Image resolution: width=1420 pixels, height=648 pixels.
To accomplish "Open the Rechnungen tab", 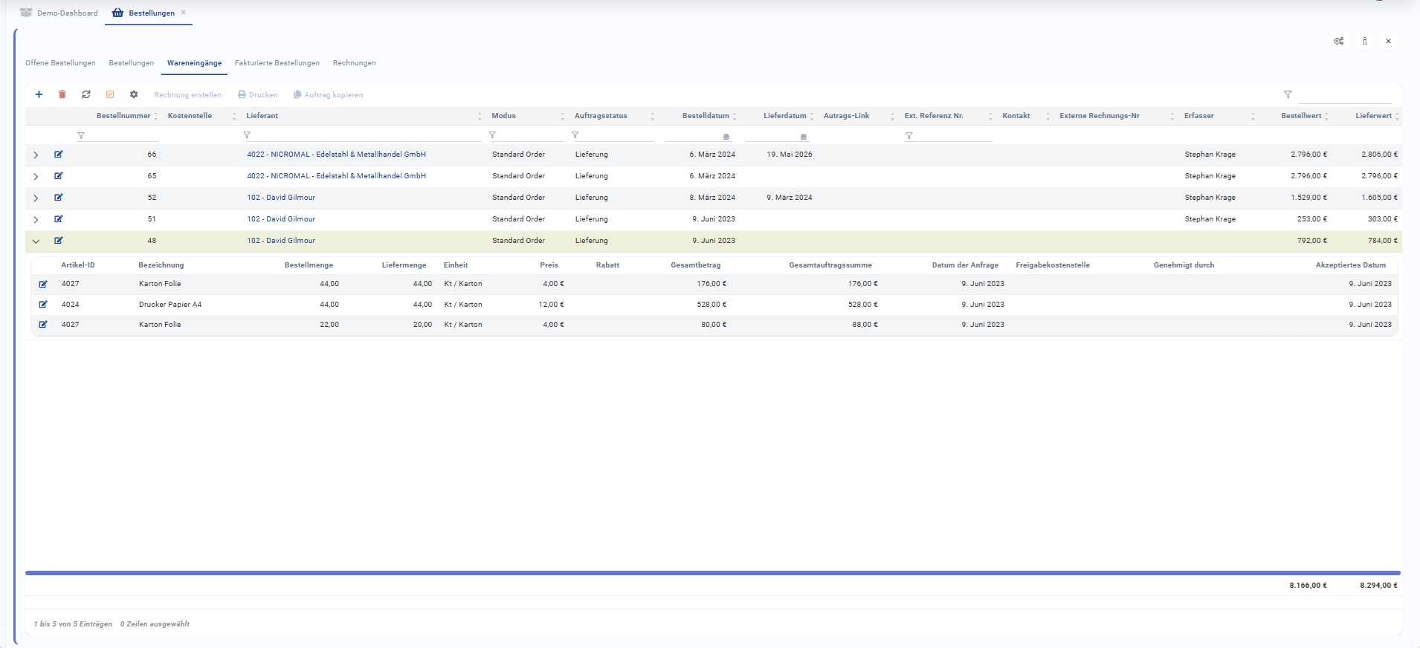I will 354,63.
